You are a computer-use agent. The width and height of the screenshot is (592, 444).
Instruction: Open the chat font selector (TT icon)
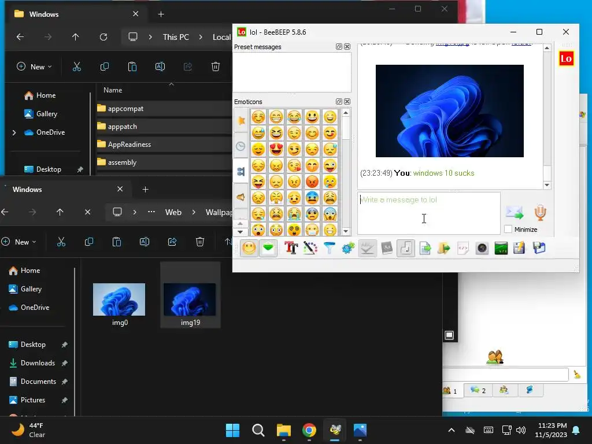point(291,248)
